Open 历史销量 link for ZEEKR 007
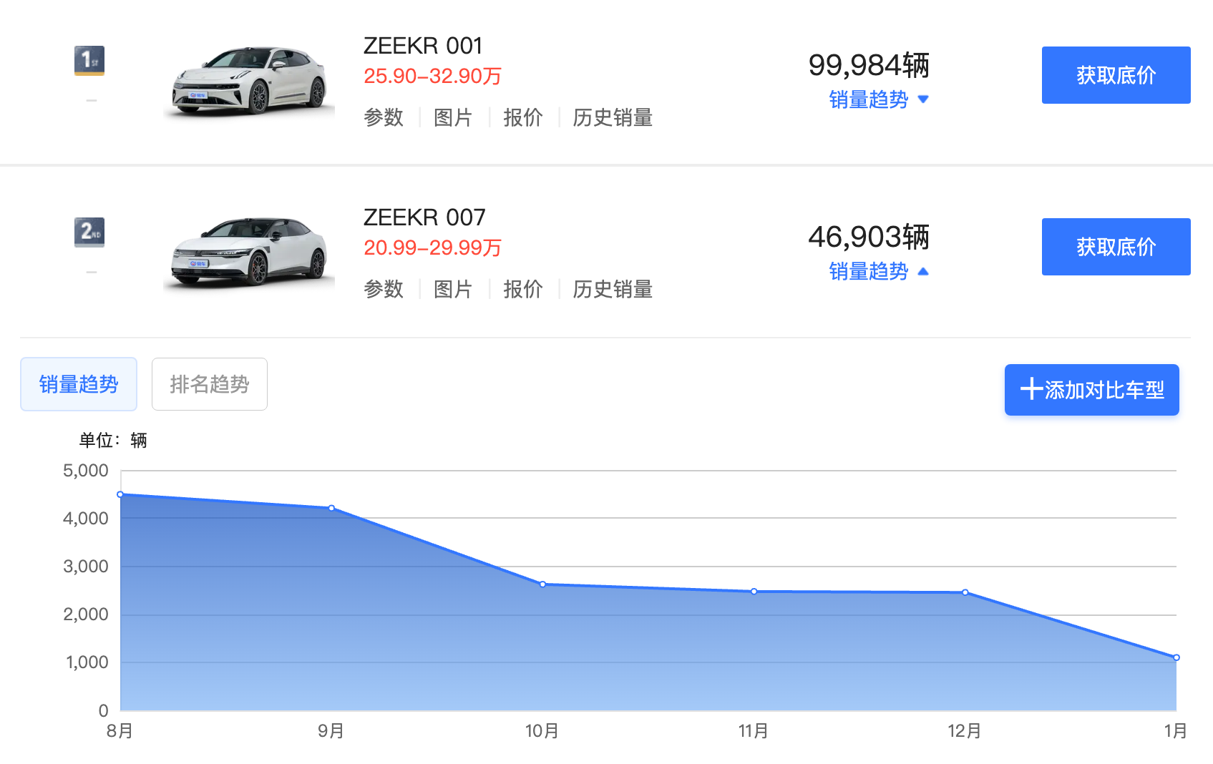1213x764 pixels. tap(613, 289)
